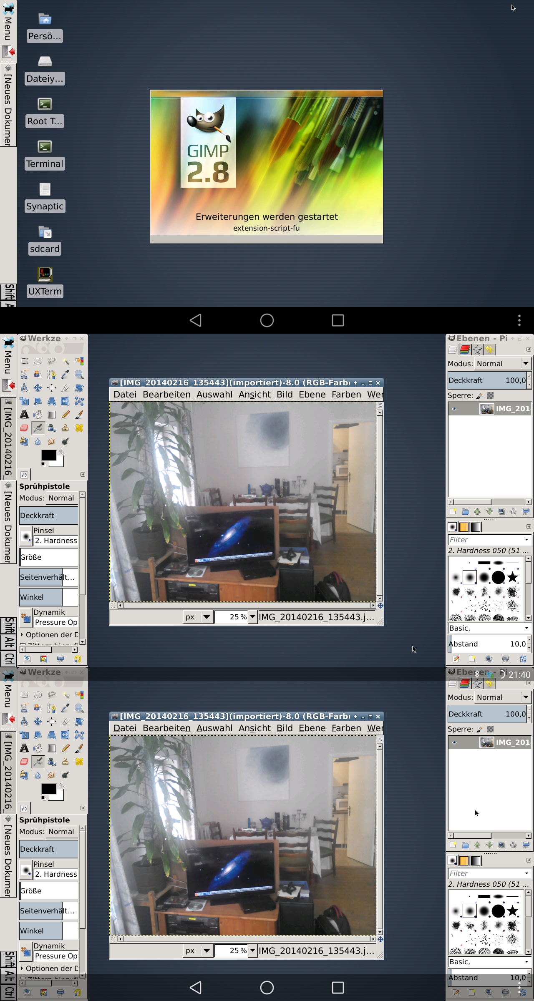Choose the Paintbrush tool in bottom screen toolbox

click(79, 748)
